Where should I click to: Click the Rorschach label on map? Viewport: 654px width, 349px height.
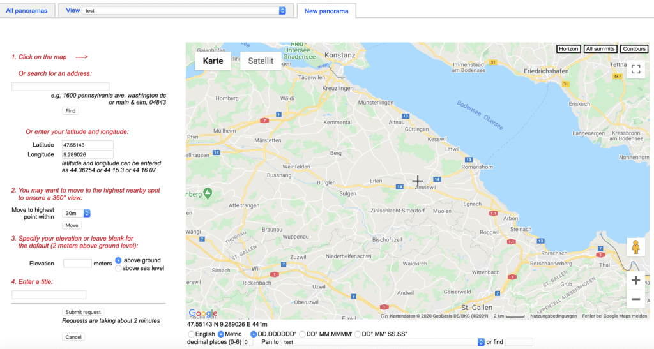tap(554, 253)
